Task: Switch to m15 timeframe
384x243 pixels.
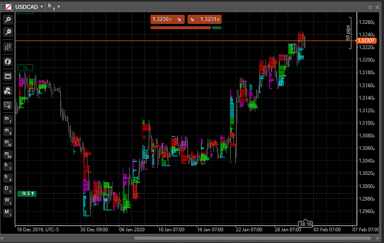Action: coord(8,142)
